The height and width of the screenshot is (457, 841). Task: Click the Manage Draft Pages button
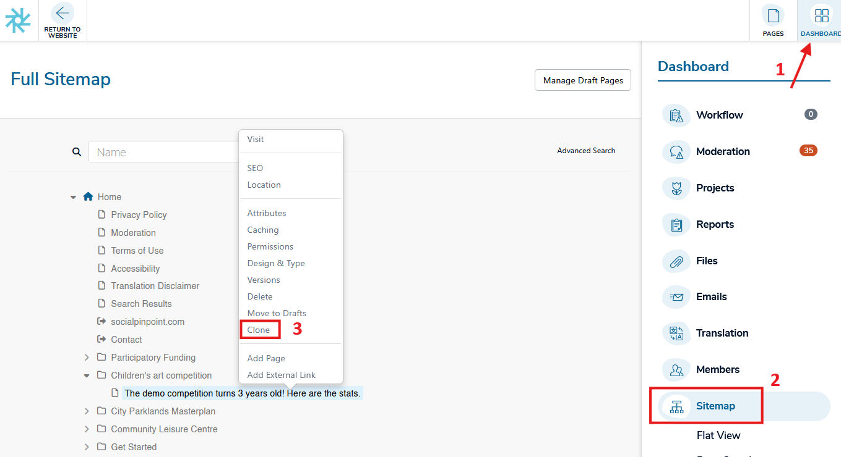(x=582, y=80)
